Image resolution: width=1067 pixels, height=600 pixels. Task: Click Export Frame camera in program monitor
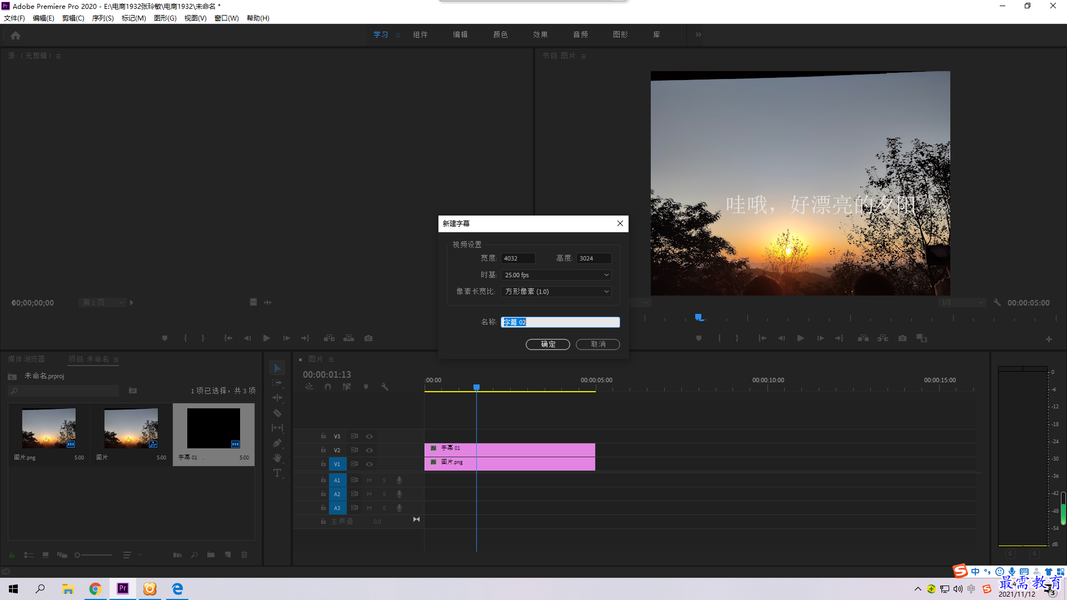pyautogui.click(x=903, y=338)
